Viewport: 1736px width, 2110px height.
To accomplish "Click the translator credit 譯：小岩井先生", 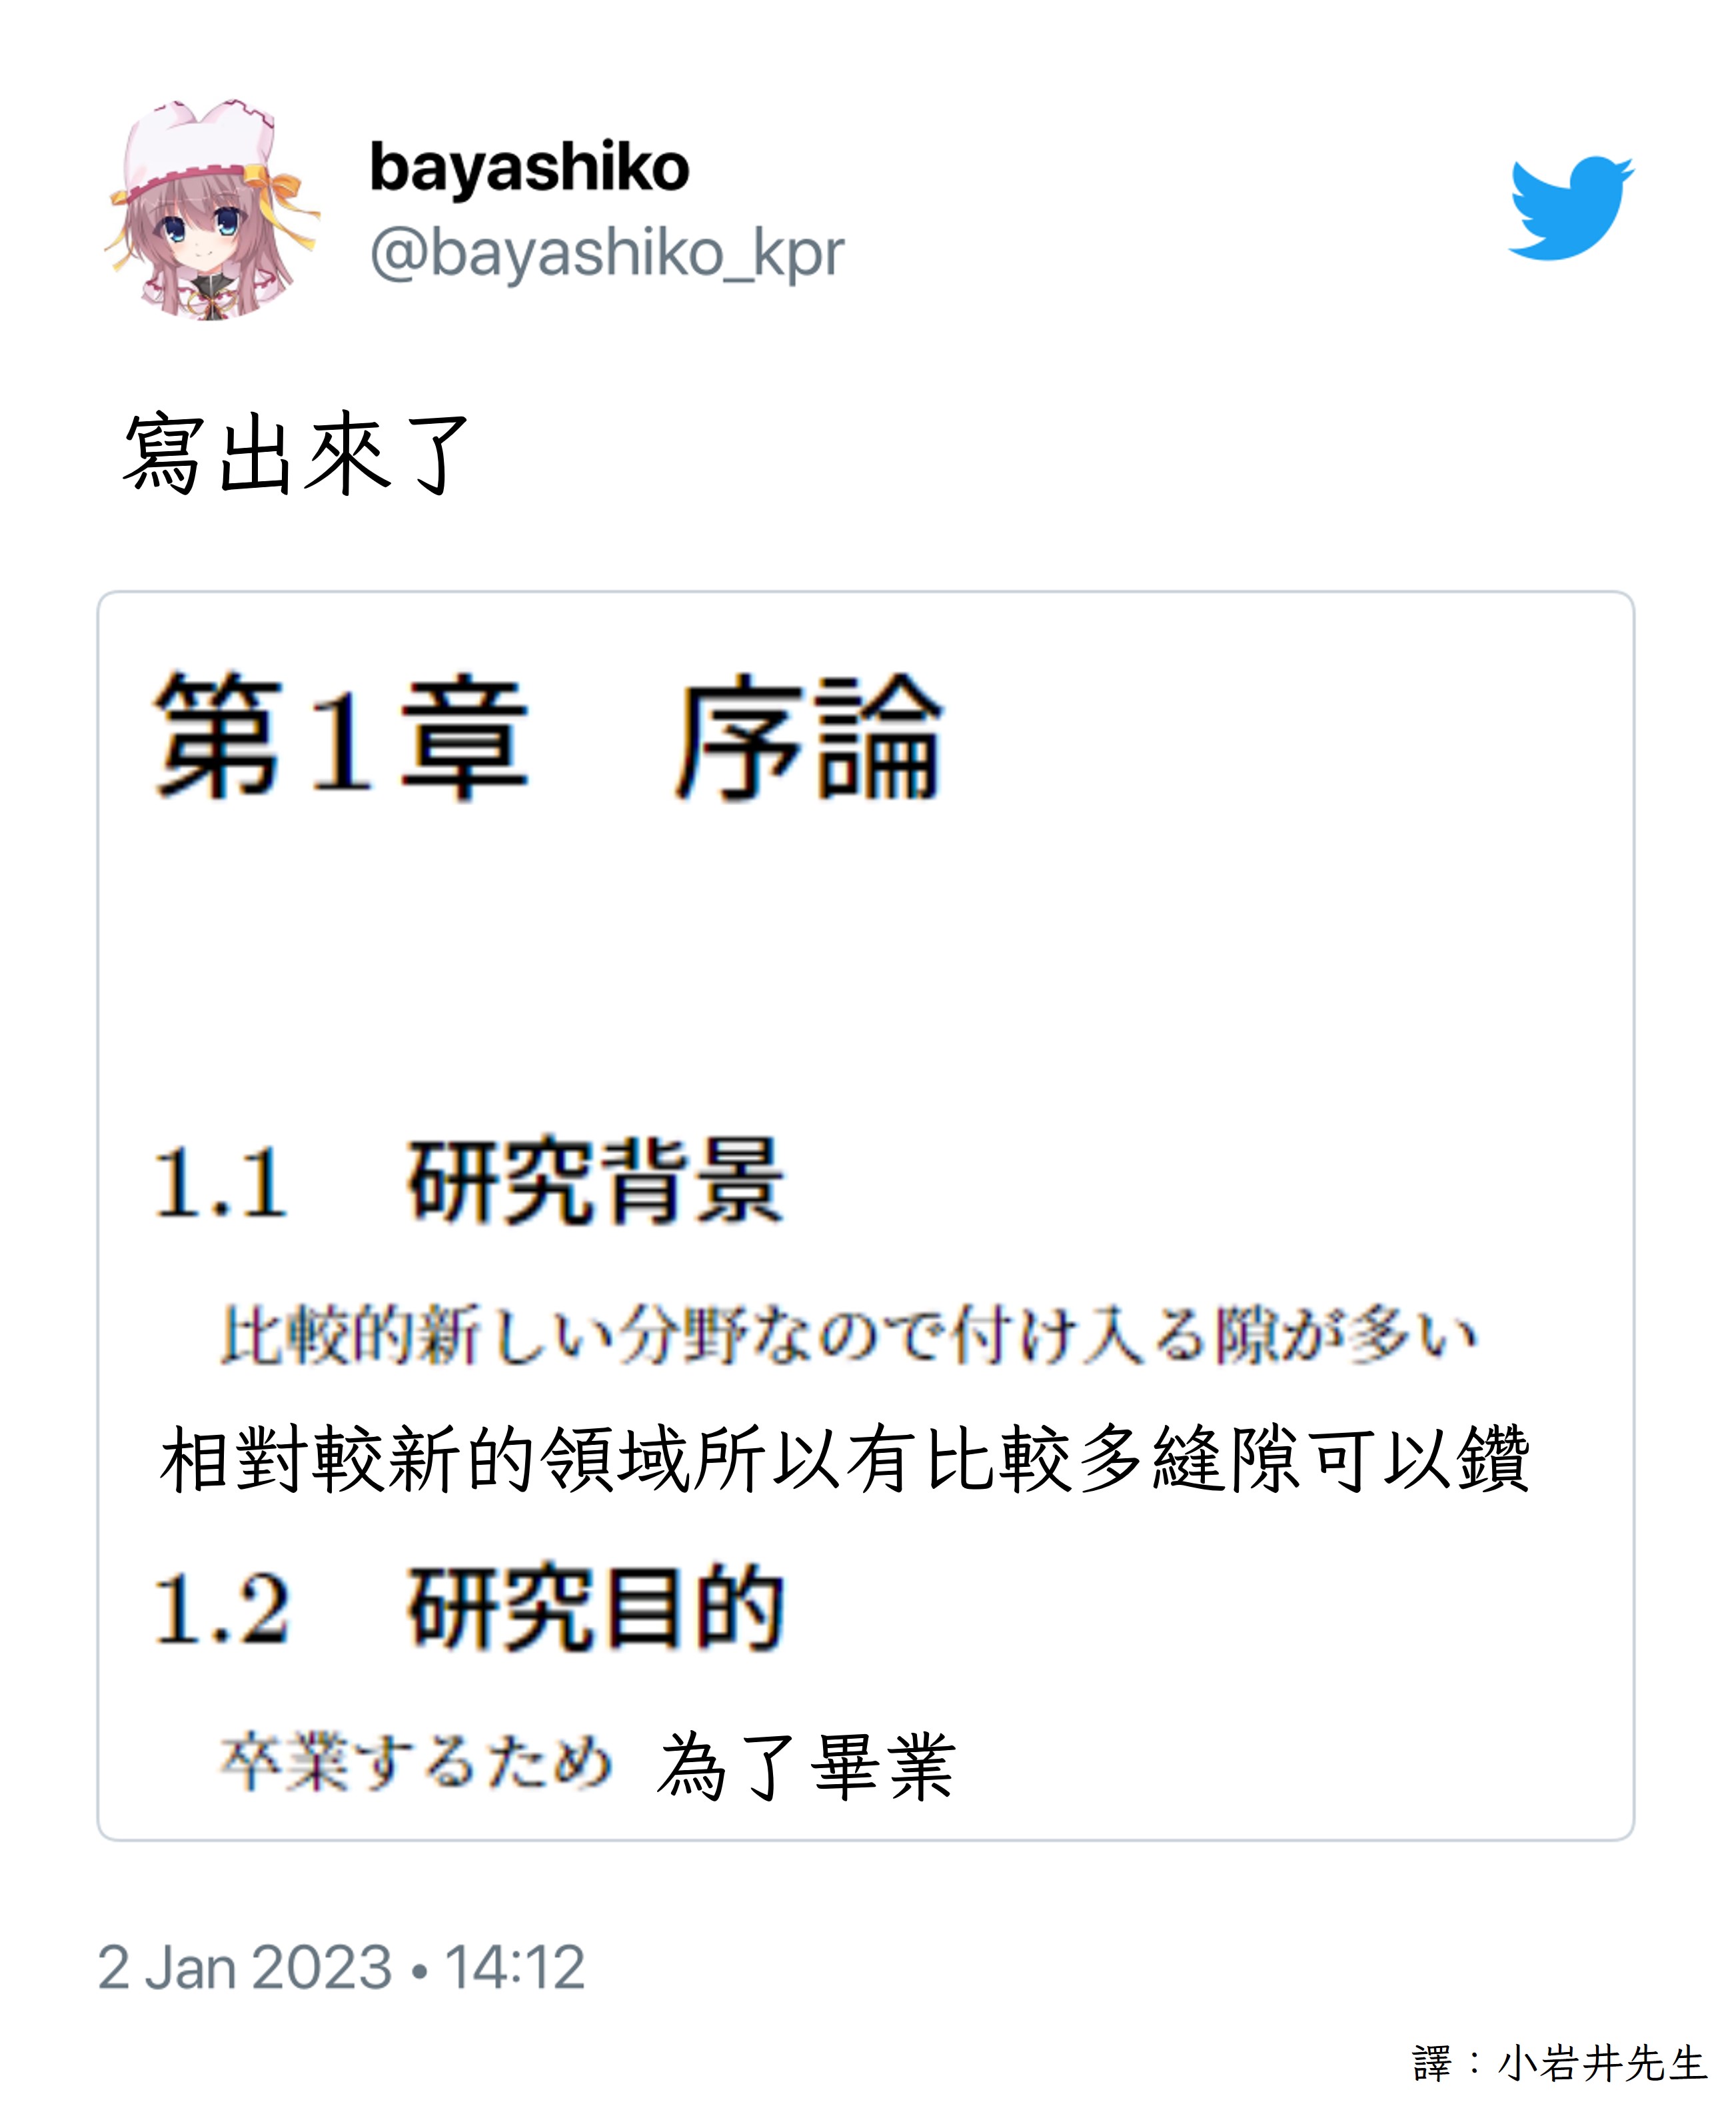I will [1559, 2063].
